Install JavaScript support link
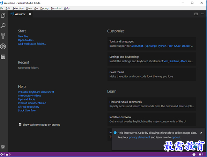This screenshot has width=207, height=157. [137, 46]
